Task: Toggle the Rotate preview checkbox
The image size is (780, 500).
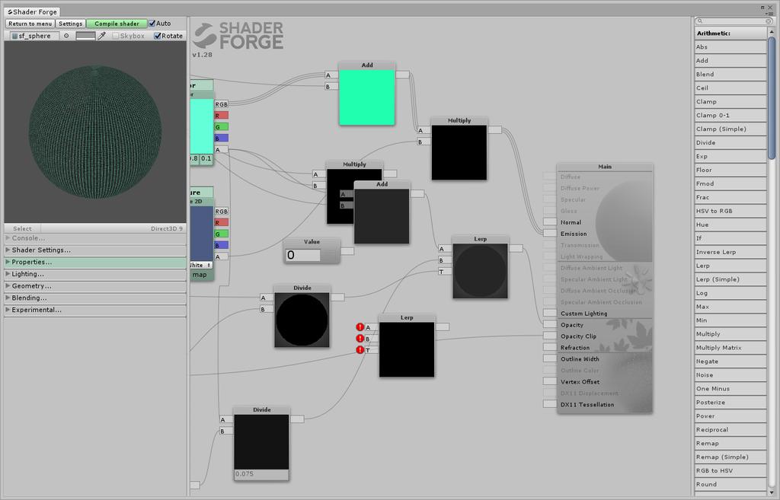Action: click(157, 36)
